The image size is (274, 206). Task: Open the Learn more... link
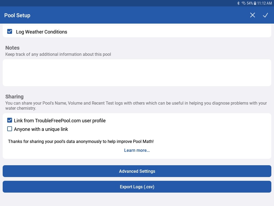(137, 150)
